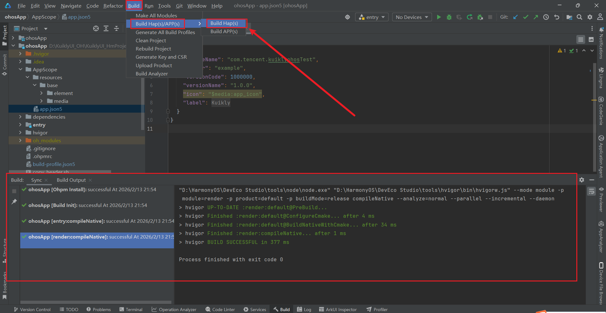Expand the .hvigor folder
The image size is (606, 313).
point(20,54)
